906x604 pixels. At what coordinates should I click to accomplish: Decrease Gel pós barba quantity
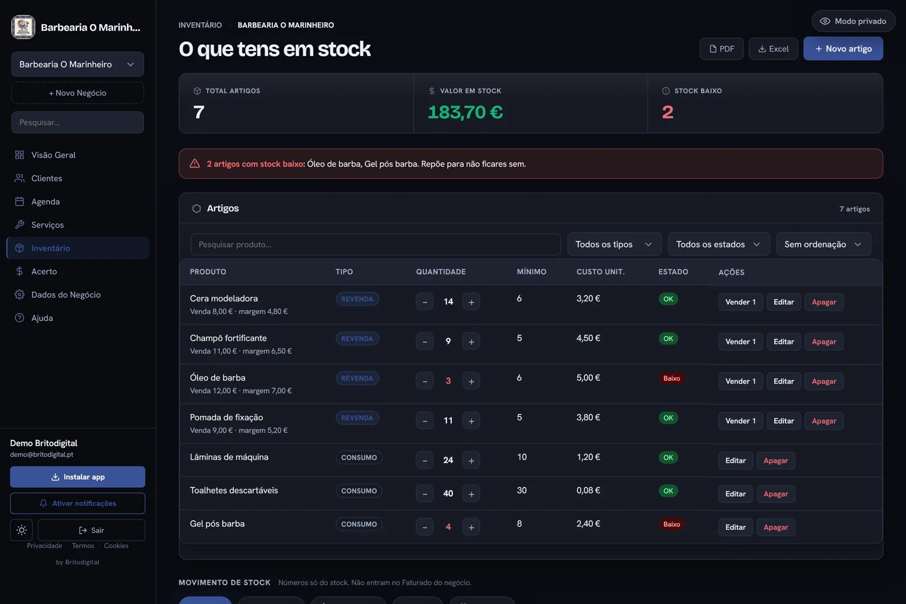coord(425,528)
